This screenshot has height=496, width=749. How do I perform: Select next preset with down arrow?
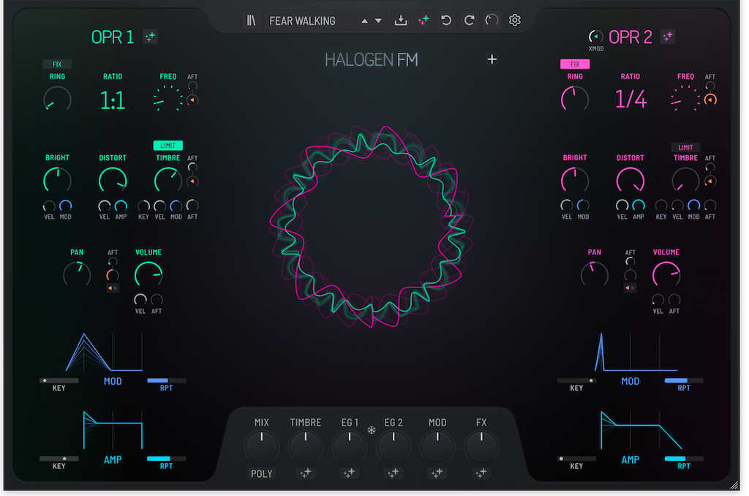(x=378, y=21)
